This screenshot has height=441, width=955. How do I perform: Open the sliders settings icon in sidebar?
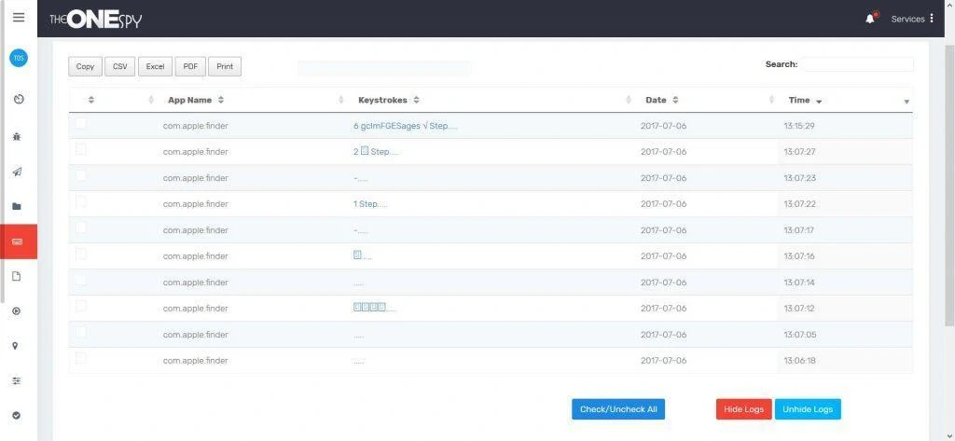pos(17,380)
